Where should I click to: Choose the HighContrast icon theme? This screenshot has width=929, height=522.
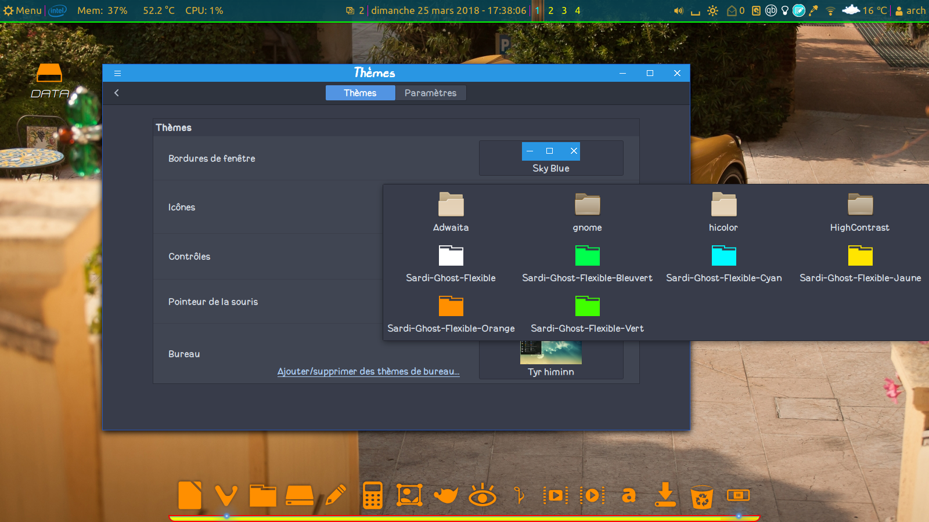[x=860, y=212]
